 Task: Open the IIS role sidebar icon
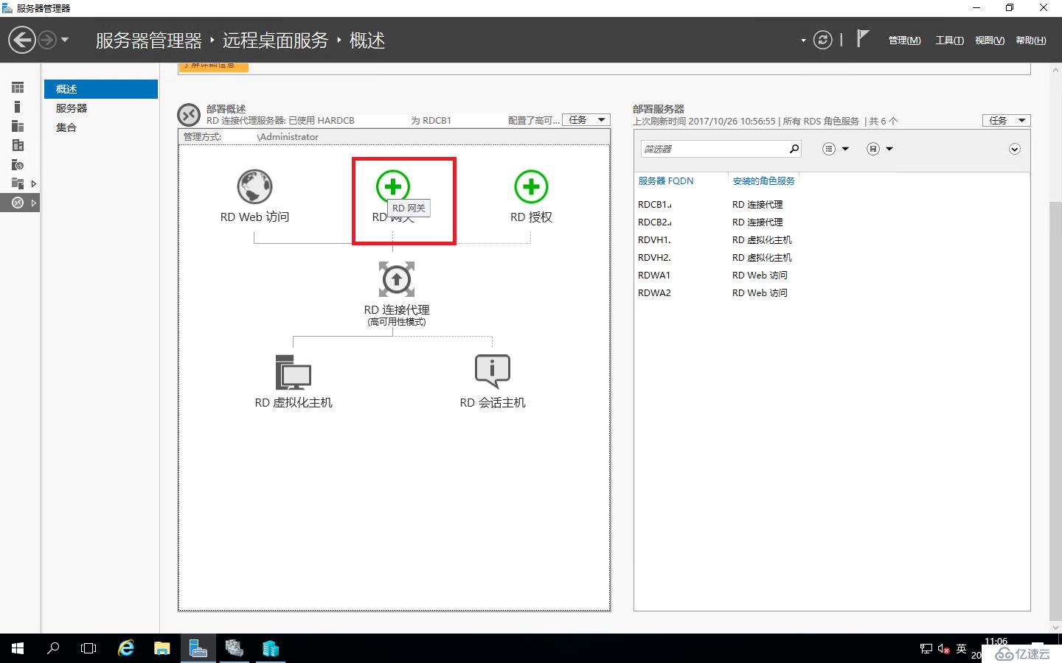point(18,164)
